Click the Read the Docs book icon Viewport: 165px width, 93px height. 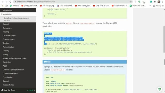[x=2, y=90]
